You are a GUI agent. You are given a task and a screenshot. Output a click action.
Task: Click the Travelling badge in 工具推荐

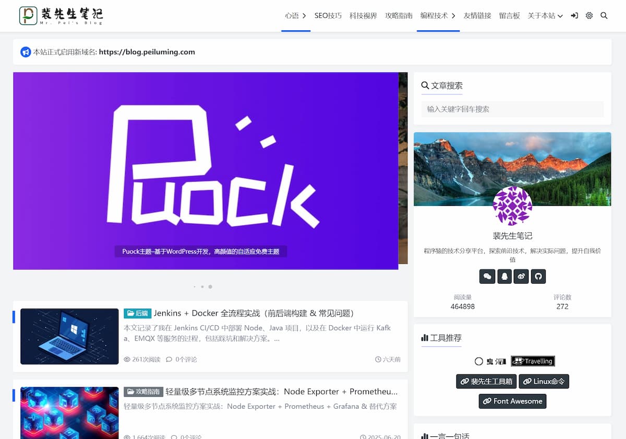pos(533,361)
